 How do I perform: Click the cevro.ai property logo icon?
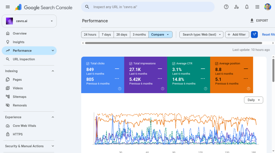coord(9,21)
